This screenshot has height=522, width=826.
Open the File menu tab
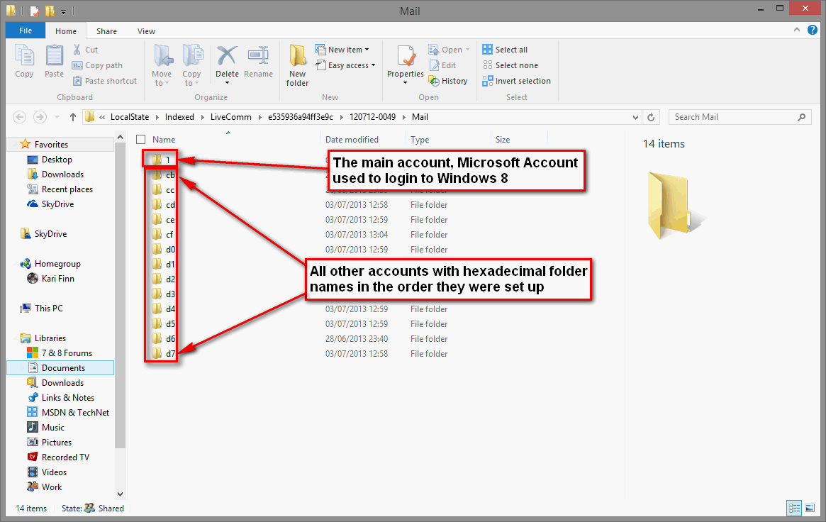(26, 30)
